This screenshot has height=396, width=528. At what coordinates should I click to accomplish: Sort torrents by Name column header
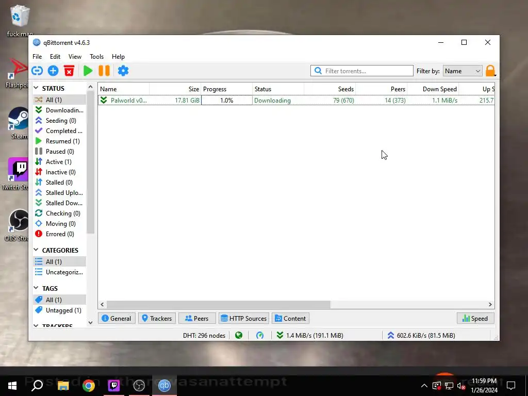coord(124,89)
